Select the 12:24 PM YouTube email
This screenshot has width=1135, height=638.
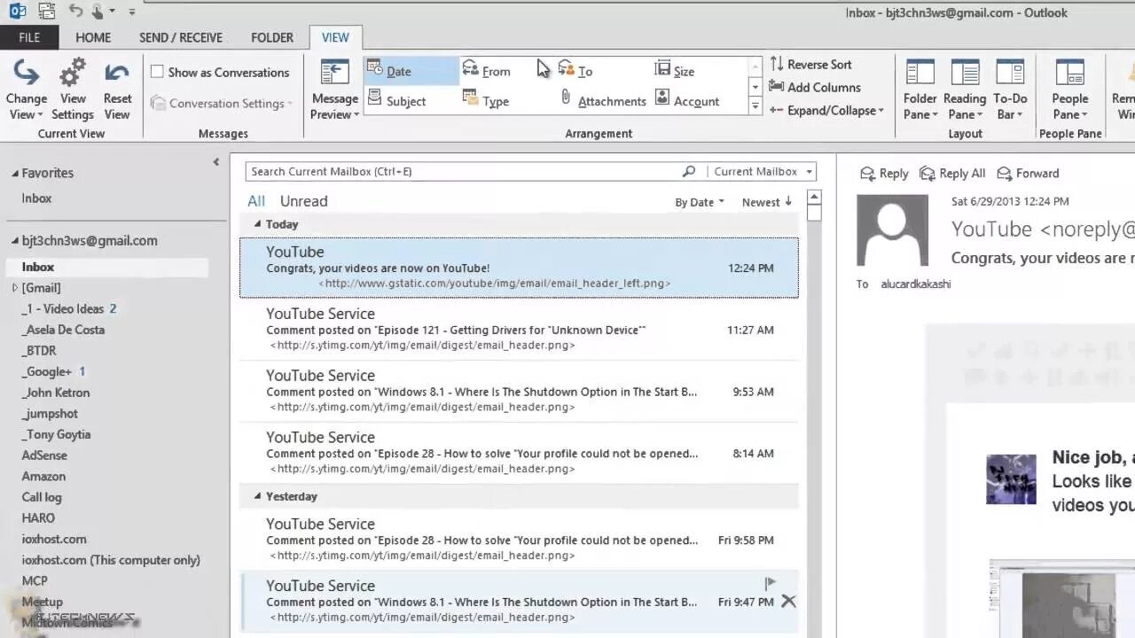[519, 268]
